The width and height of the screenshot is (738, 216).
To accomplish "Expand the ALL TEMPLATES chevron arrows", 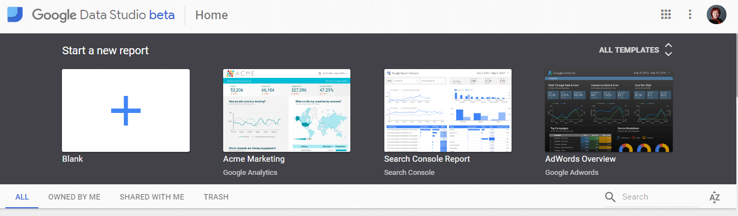I will coord(668,50).
